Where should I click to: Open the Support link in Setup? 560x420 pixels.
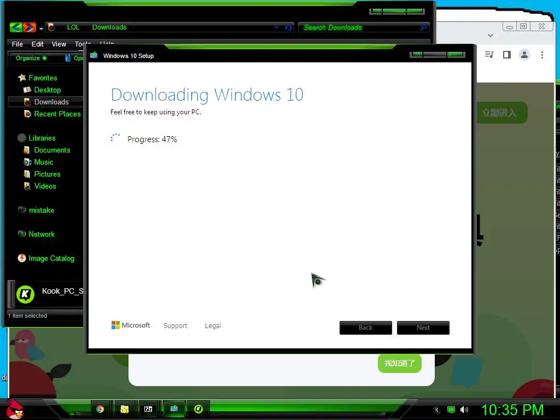pyautogui.click(x=176, y=326)
